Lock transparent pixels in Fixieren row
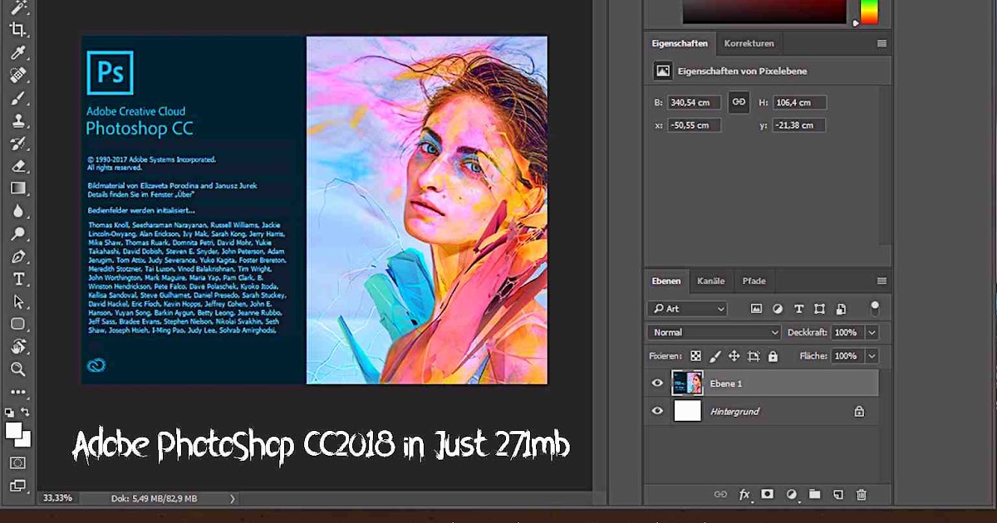The image size is (997, 523). (x=695, y=356)
